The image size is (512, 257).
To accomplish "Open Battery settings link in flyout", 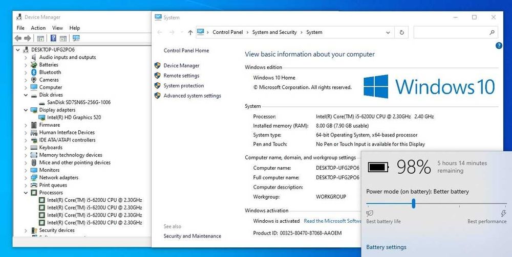I will (x=386, y=247).
